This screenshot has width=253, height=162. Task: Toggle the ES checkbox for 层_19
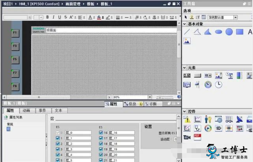pos(101,149)
